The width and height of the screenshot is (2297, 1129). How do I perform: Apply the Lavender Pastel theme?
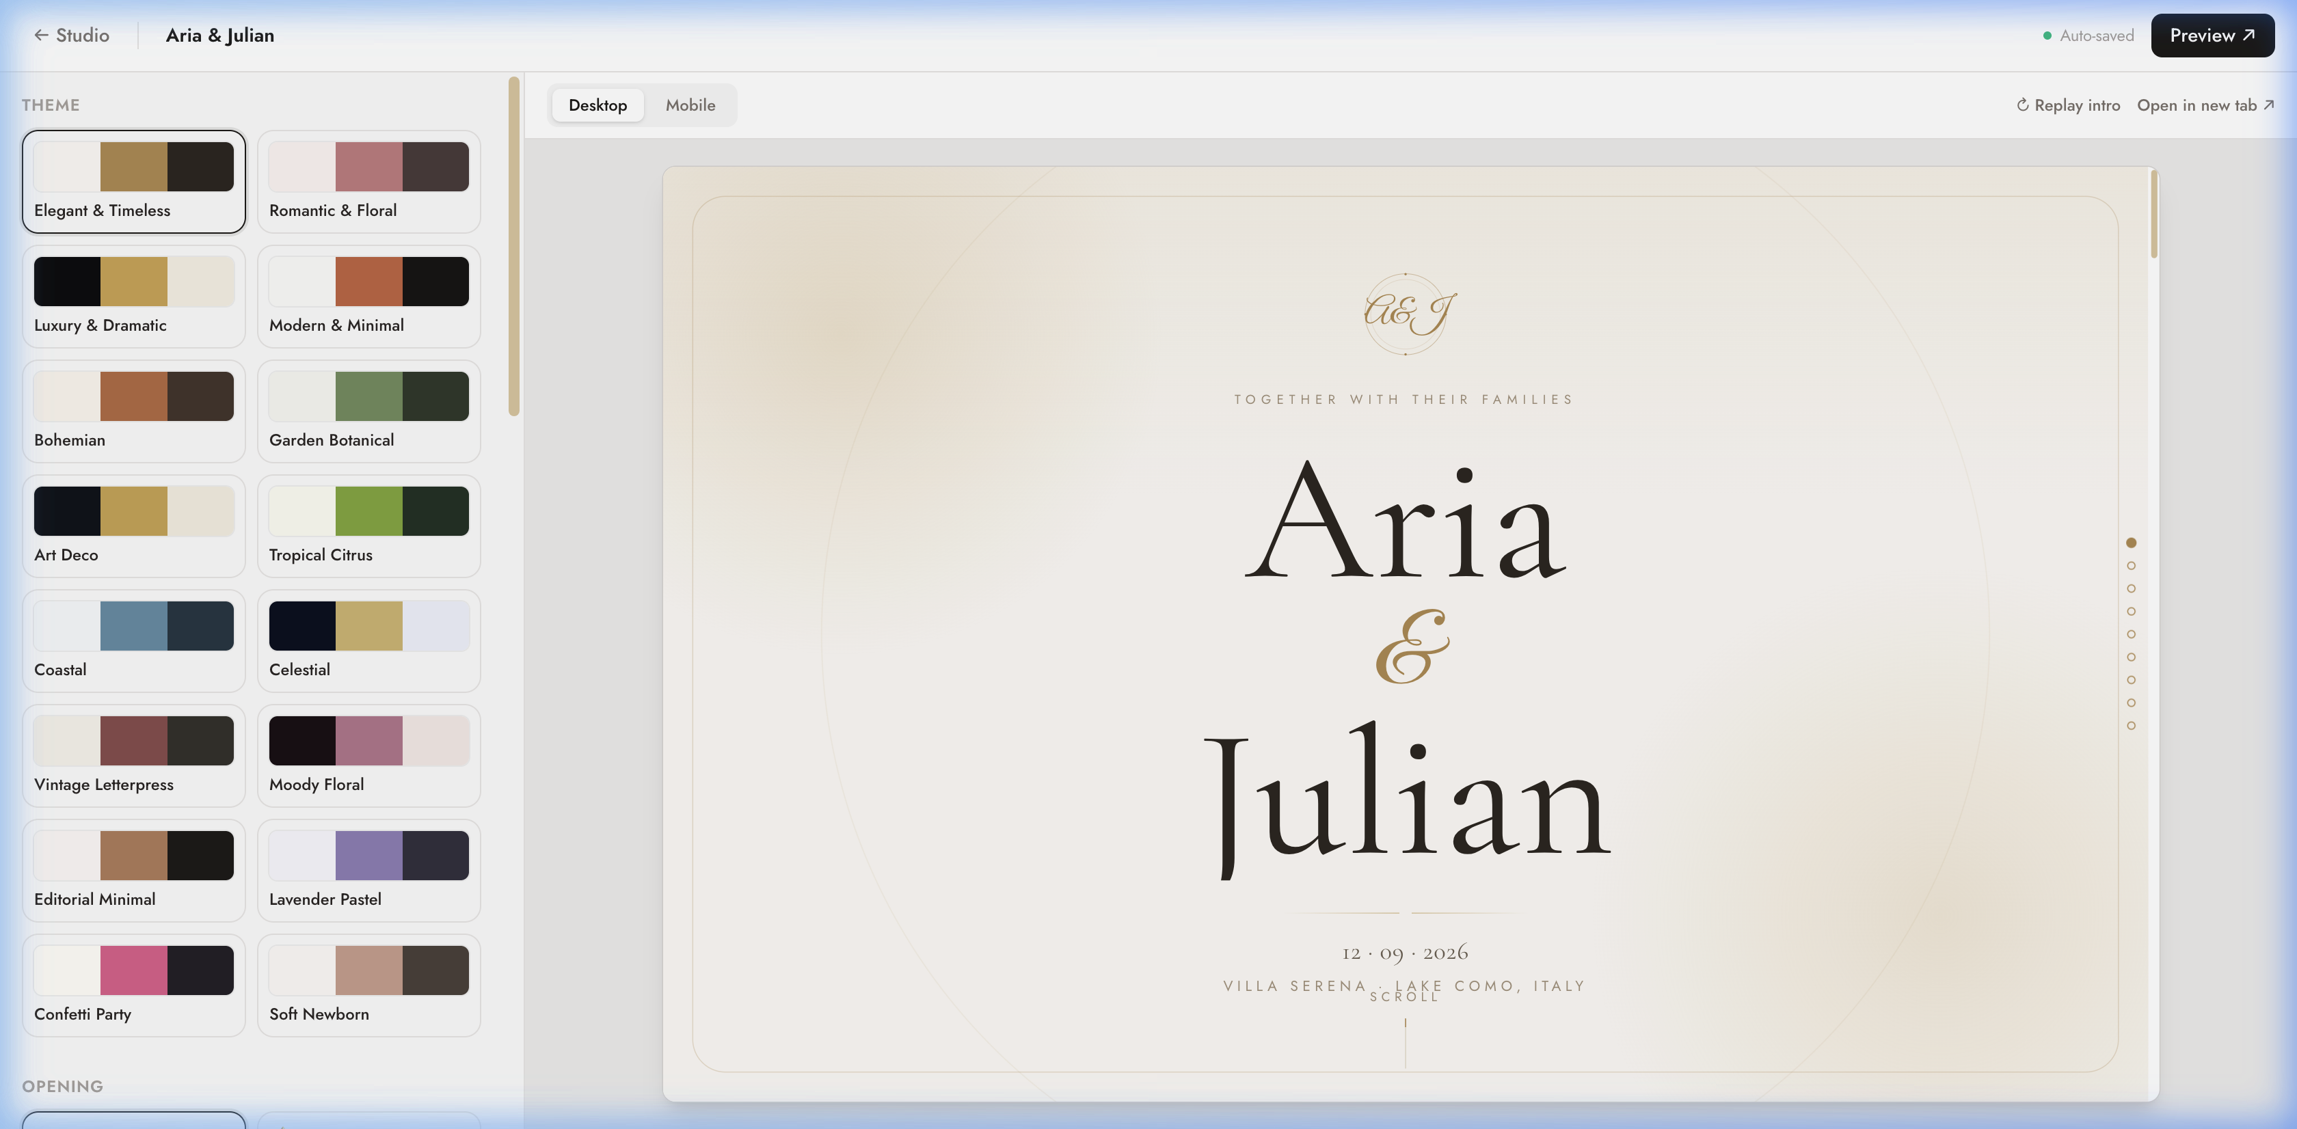369,871
